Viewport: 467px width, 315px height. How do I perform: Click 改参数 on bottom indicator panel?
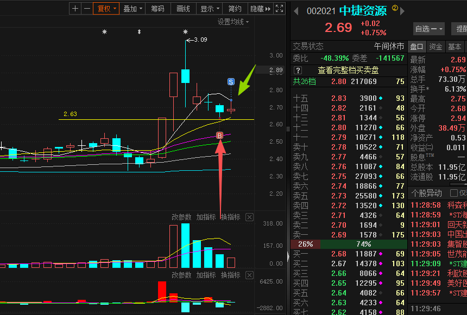click(x=181, y=275)
